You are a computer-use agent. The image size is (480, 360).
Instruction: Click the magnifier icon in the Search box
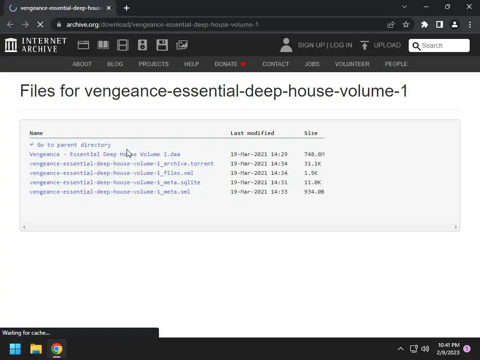(x=416, y=46)
